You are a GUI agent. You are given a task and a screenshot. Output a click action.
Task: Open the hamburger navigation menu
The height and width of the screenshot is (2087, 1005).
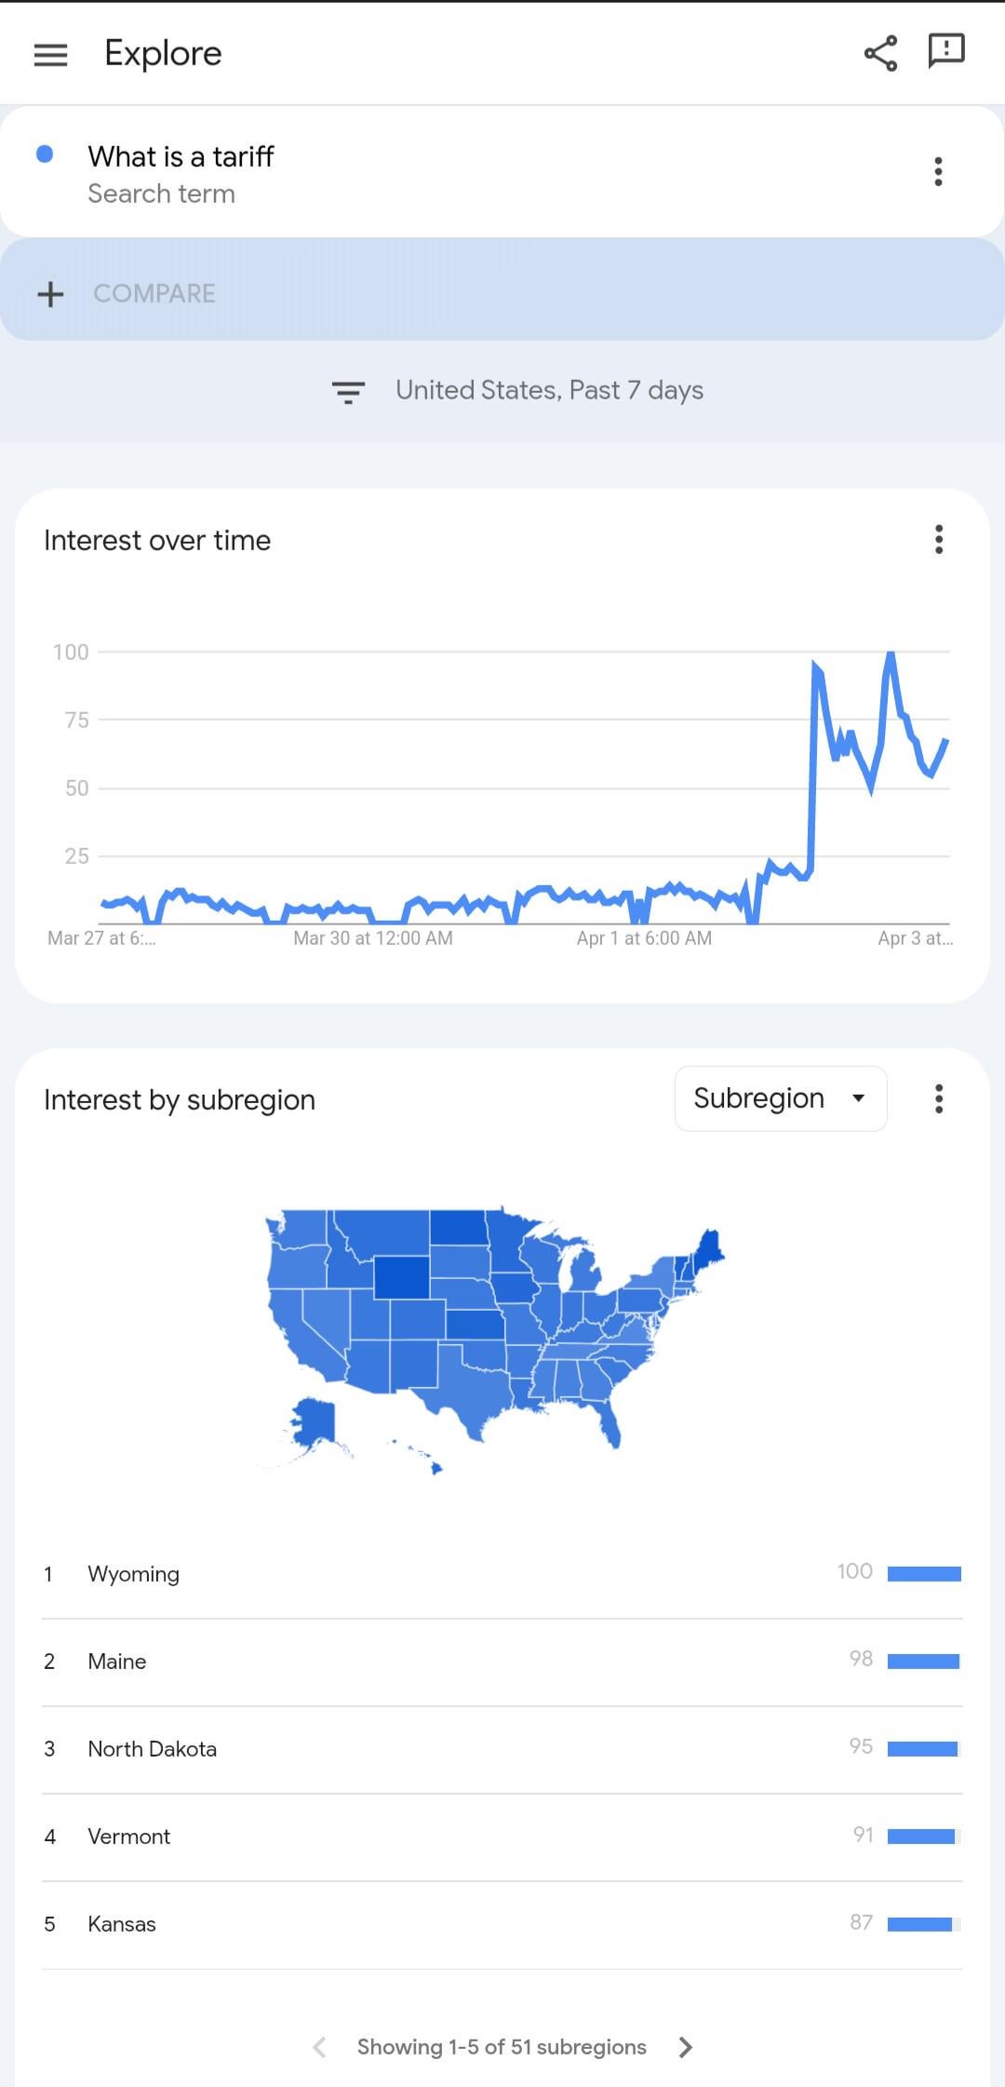(50, 54)
